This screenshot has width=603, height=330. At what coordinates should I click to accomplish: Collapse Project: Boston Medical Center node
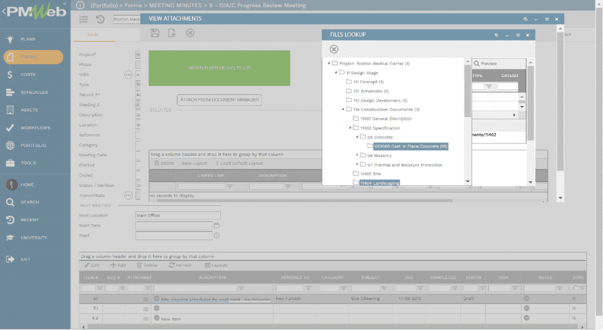coord(329,63)
